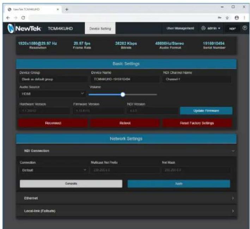Collapse the NDI Connection section

click(126, 151)
